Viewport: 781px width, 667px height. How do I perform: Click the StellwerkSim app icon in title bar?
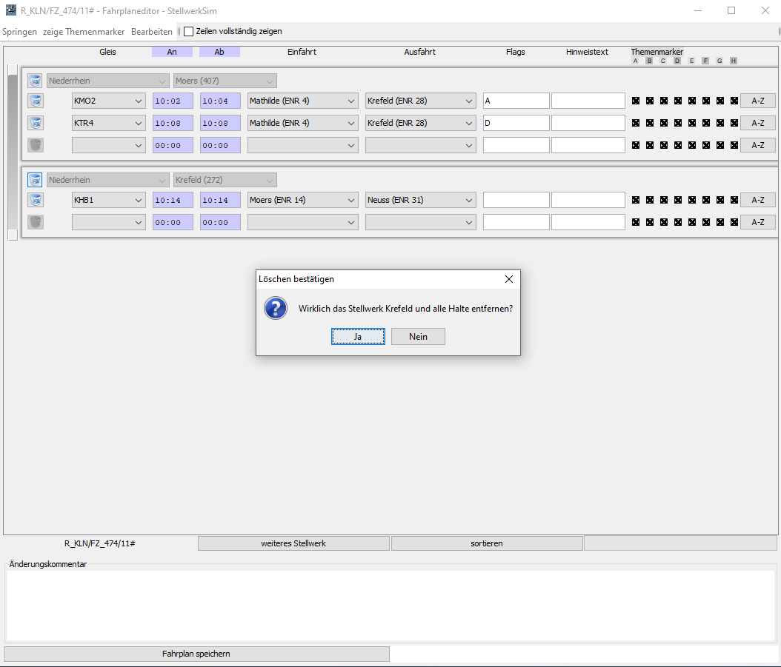click(x=10, y=10)
